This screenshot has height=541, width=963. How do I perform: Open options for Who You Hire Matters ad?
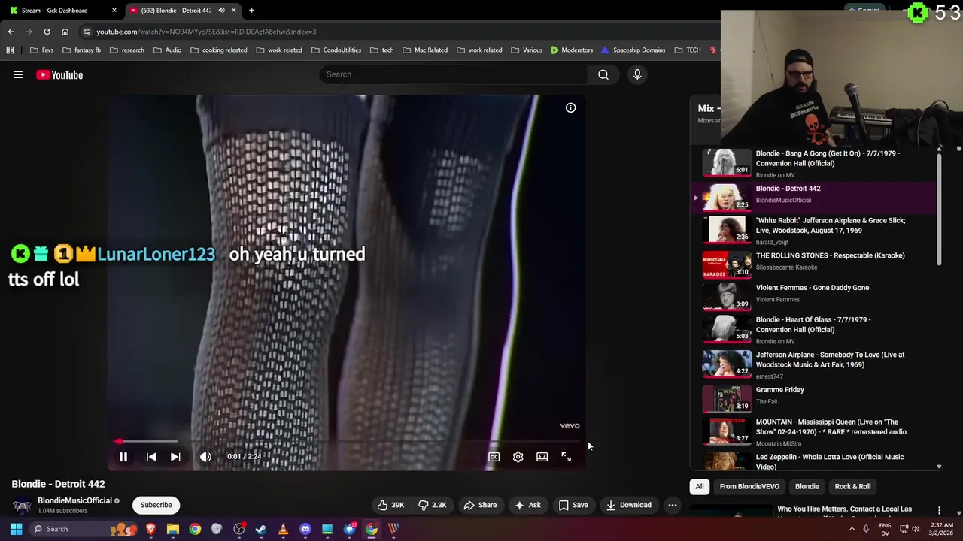939,511
